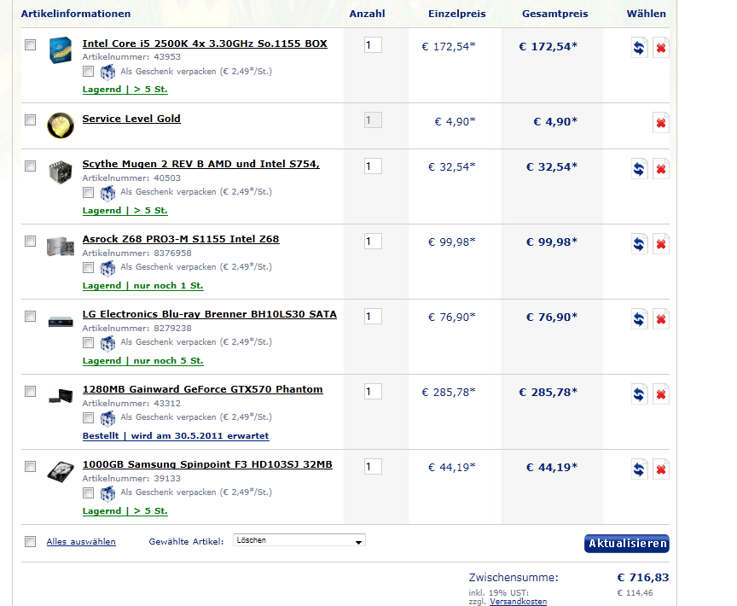Screen dimensions: 737x606
Task: Enable gift wrapping for LG Blu-ray Brenner
Action: pos(88,343)
